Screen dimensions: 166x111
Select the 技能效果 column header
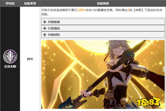103,3
